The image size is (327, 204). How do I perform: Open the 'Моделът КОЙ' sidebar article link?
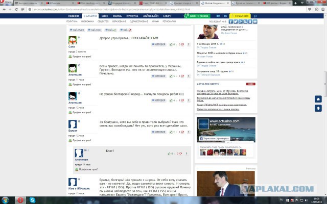219,53
